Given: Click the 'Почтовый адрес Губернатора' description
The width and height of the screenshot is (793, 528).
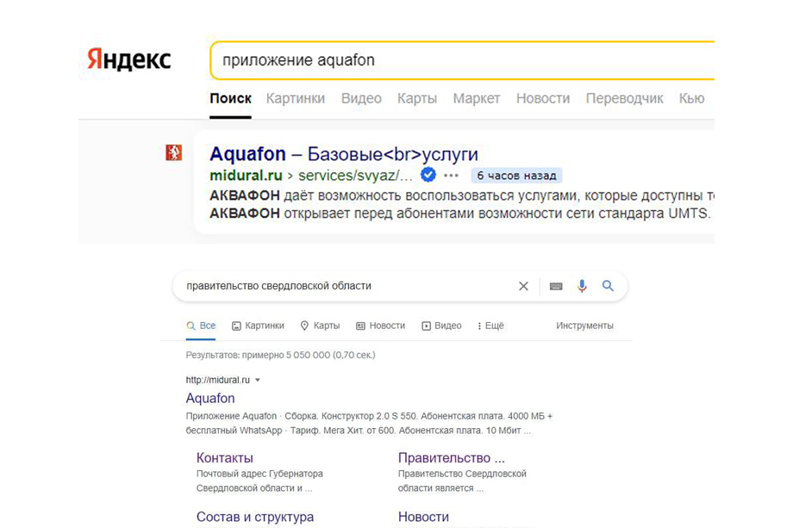Looking at the screenshot, I should tap(259, 474).
